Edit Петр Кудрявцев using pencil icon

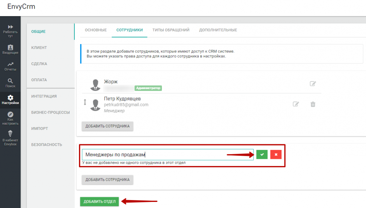click(296, 104)
